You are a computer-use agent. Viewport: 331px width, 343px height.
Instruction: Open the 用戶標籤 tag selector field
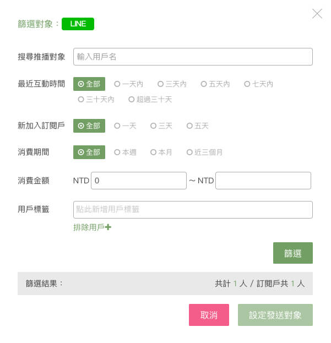pyautogui.click(x=193, y=210)
